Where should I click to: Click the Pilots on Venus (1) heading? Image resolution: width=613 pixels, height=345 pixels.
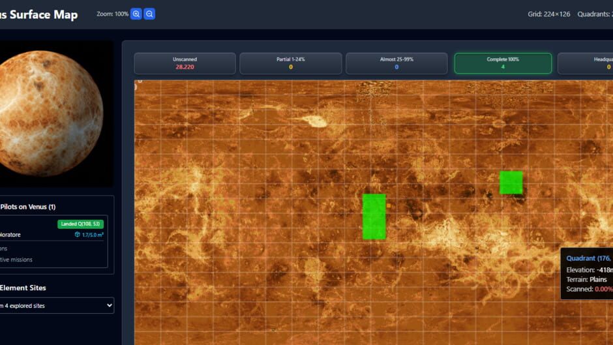[x=28, y=207]
